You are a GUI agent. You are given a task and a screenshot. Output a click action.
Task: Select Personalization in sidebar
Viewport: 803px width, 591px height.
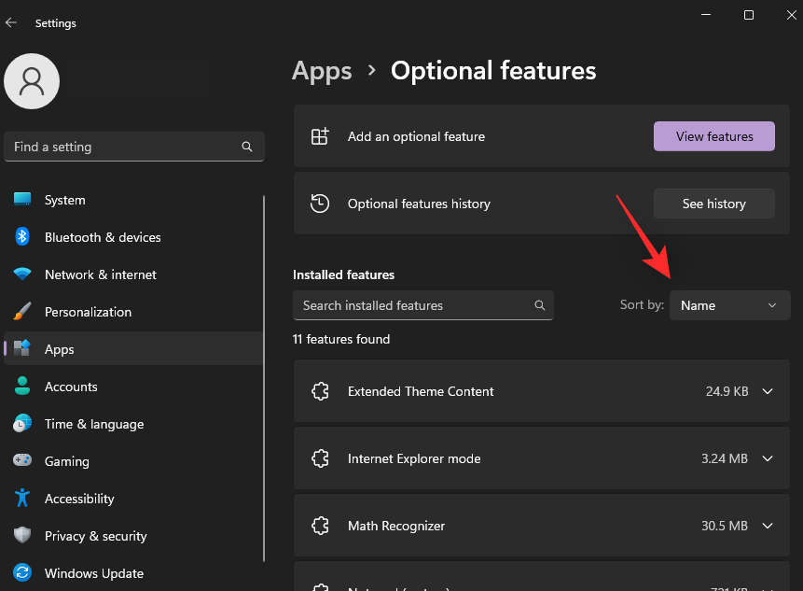click(x=133, y=312)
